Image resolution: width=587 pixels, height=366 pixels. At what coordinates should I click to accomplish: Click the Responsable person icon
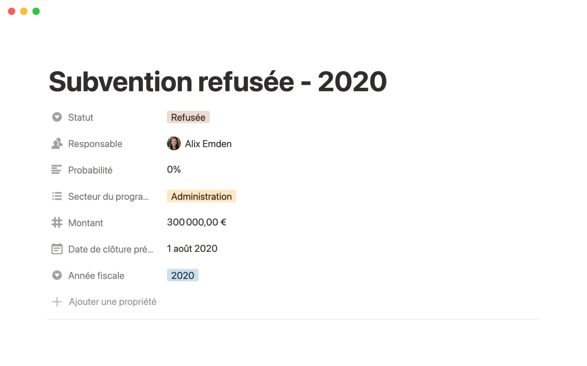(57, 144)
